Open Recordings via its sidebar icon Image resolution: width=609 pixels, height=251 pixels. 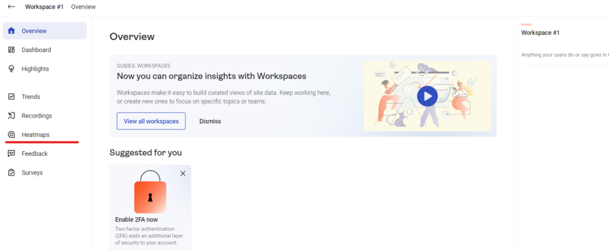[x=11, y=115]
